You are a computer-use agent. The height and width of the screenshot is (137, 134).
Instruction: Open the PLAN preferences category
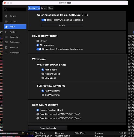point(15,16)
